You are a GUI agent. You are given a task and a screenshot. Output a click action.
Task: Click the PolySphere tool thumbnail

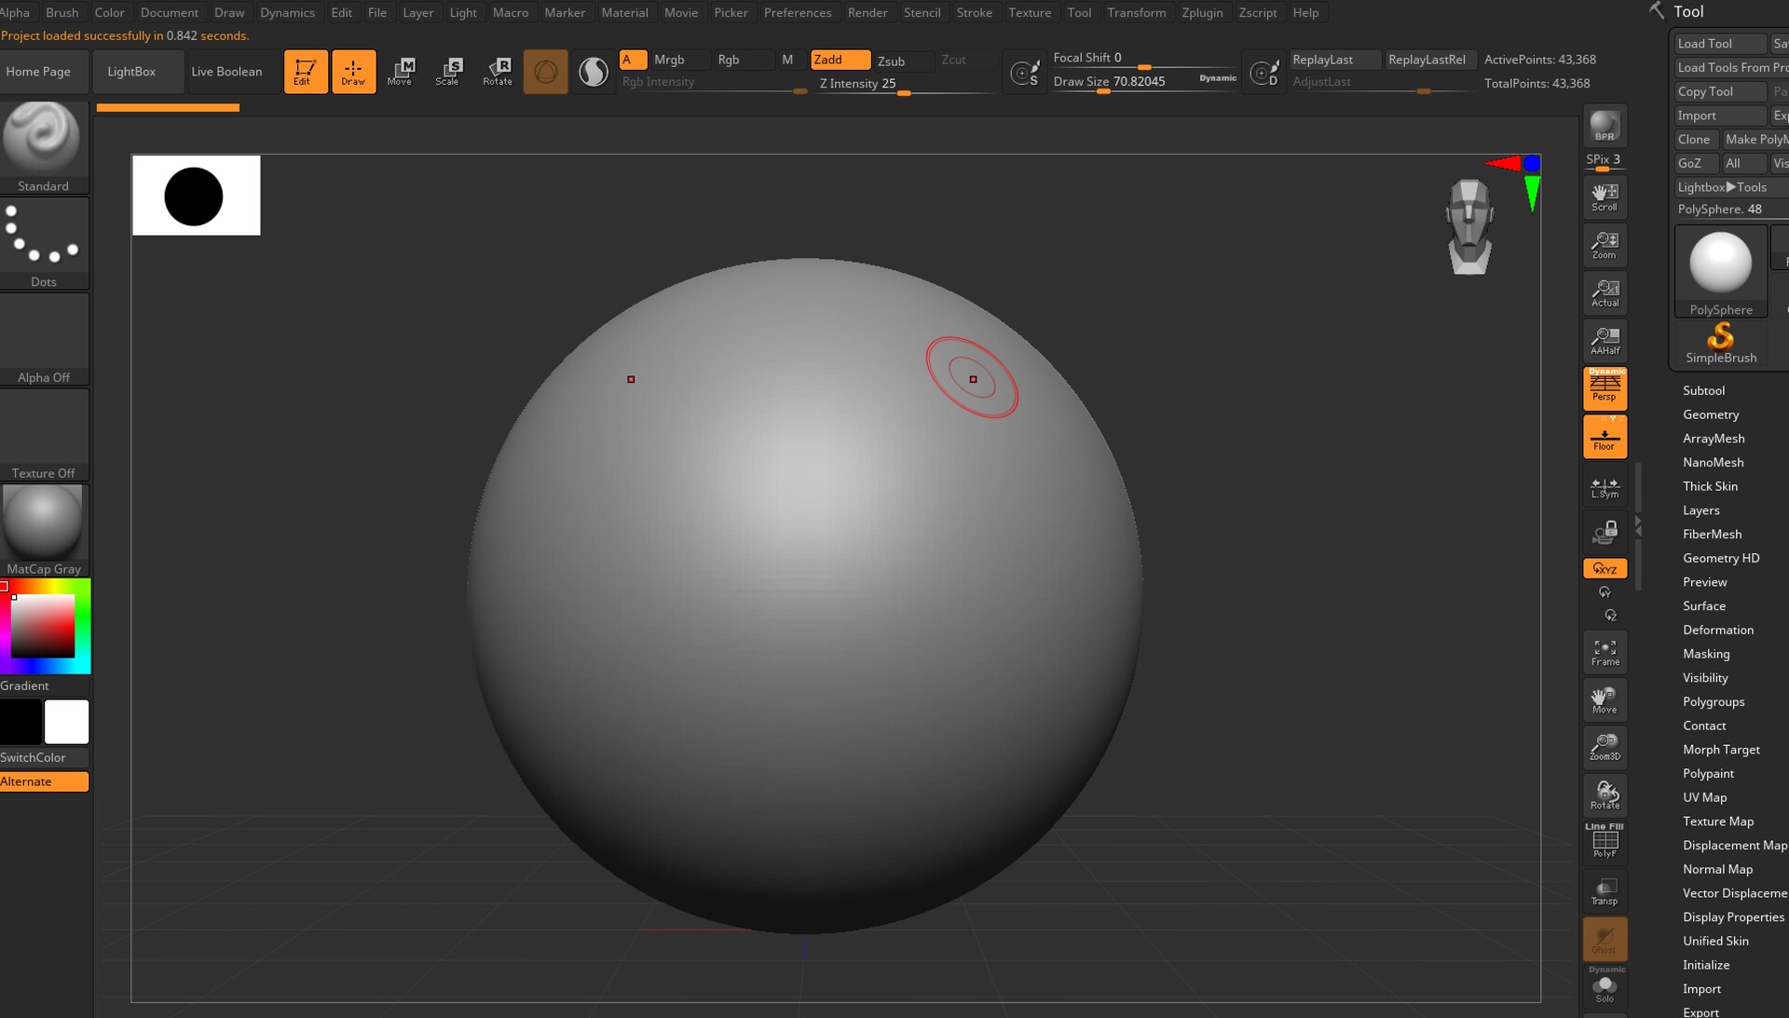click(1721, 263)
